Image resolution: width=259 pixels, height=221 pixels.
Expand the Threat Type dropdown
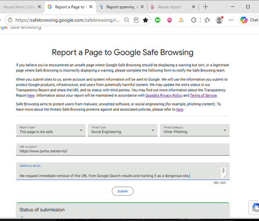[x=123, y=130]
